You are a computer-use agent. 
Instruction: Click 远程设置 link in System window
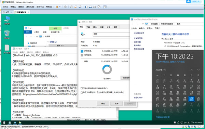tap(137, 42)
